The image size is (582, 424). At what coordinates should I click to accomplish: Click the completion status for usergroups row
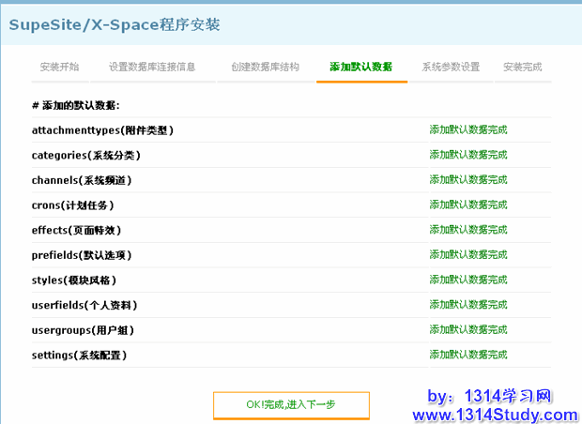point(468,330)
